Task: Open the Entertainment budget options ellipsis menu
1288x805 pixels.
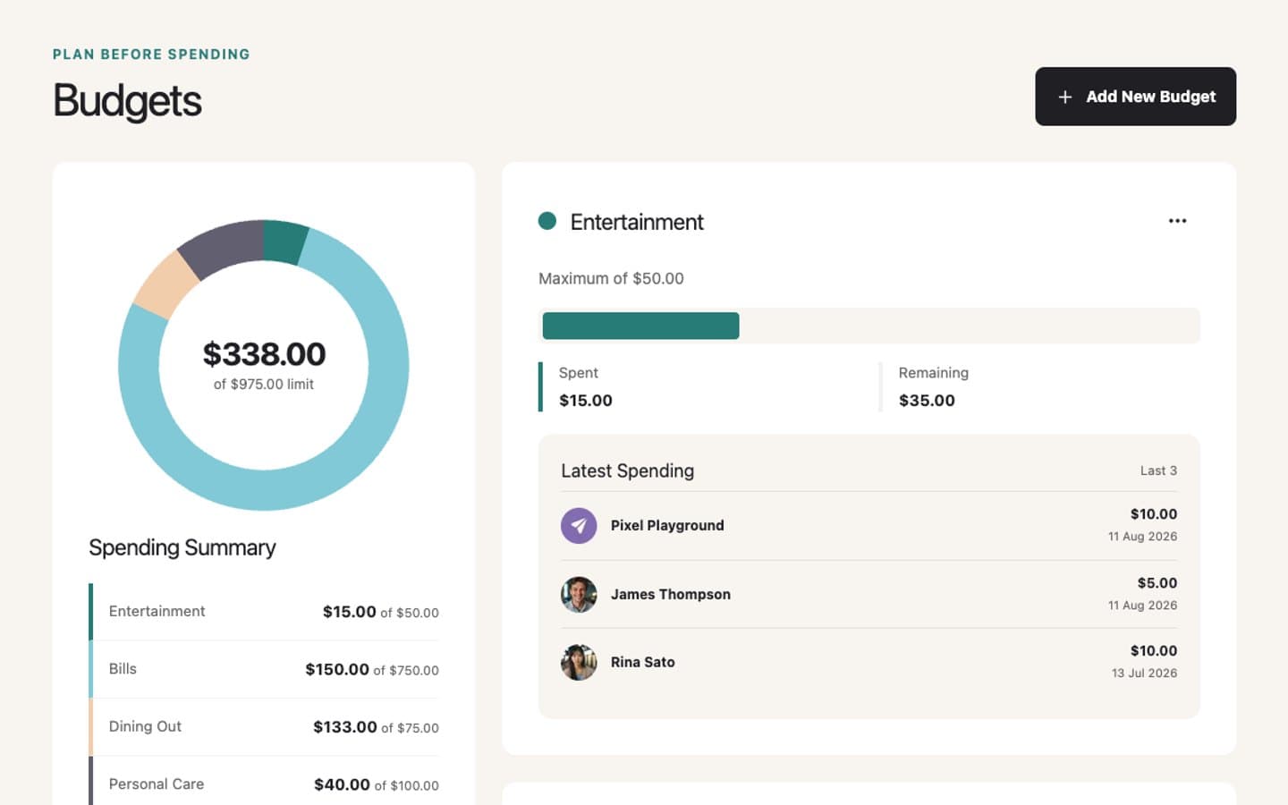Action: [1177, 221]
